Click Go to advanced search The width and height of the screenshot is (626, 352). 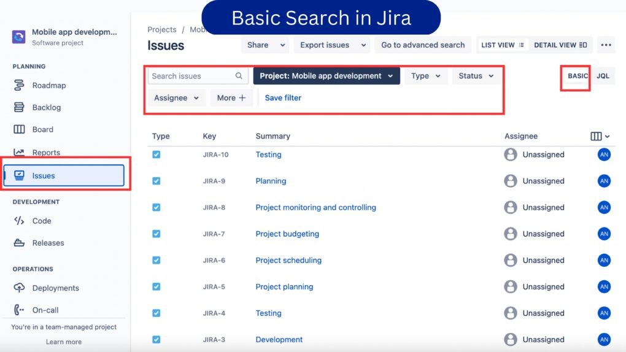[423, 45]
